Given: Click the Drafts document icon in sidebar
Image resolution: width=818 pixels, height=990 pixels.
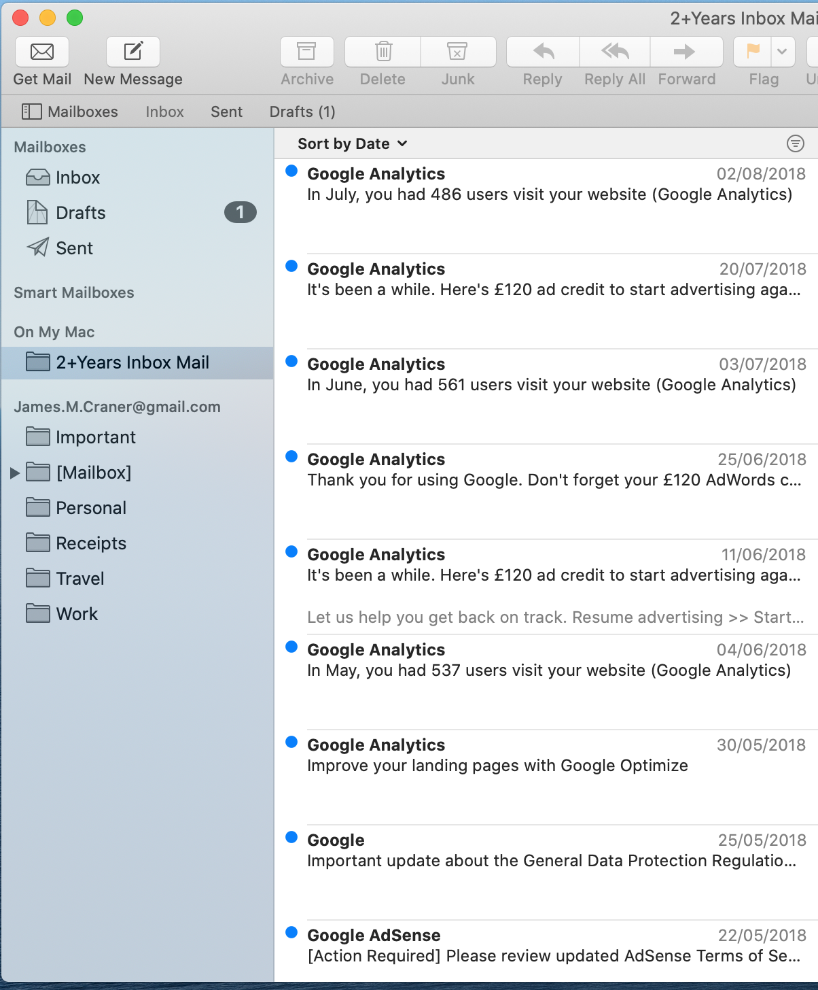Looking at the screenshot, I should pyautogui.click(x=37, y=212).
